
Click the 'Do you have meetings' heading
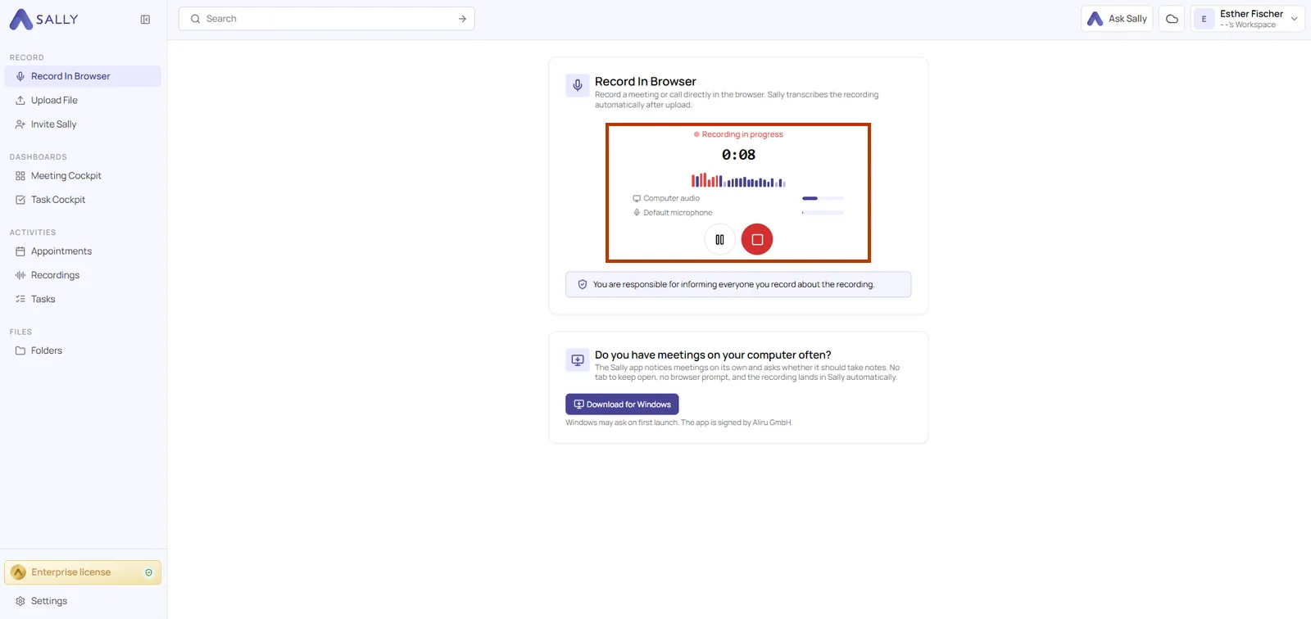pos(713,355)
